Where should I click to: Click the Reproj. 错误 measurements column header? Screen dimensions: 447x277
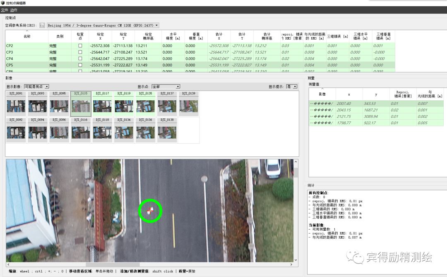403,94
